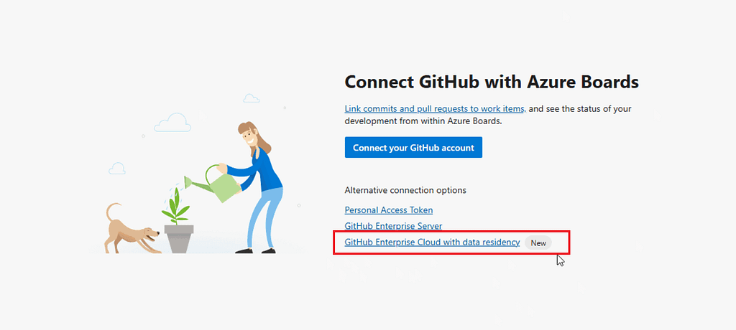Click the New badge beside data residency

[x=538, y=243]
